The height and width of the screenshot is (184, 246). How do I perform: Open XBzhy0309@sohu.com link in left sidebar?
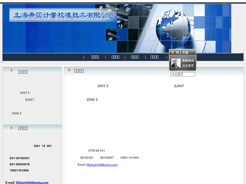coord(32,182)
